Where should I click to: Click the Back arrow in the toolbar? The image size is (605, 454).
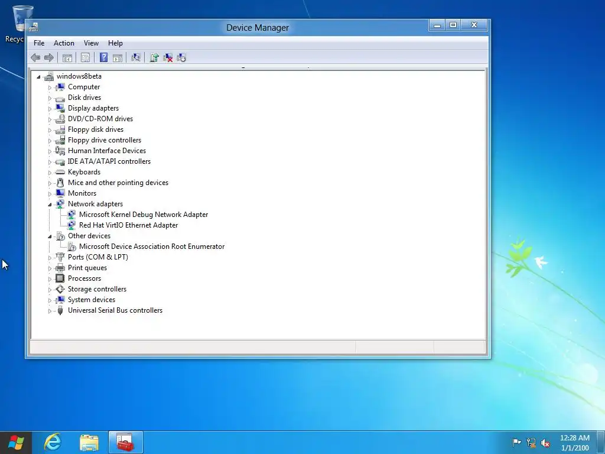pos(35,58)
